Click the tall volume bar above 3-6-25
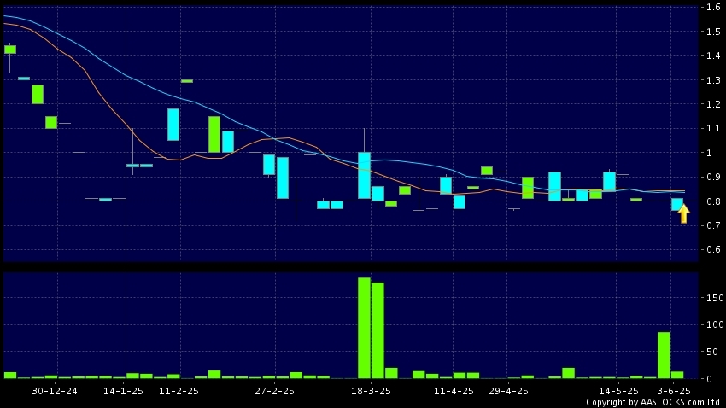 tap(664, 355)
